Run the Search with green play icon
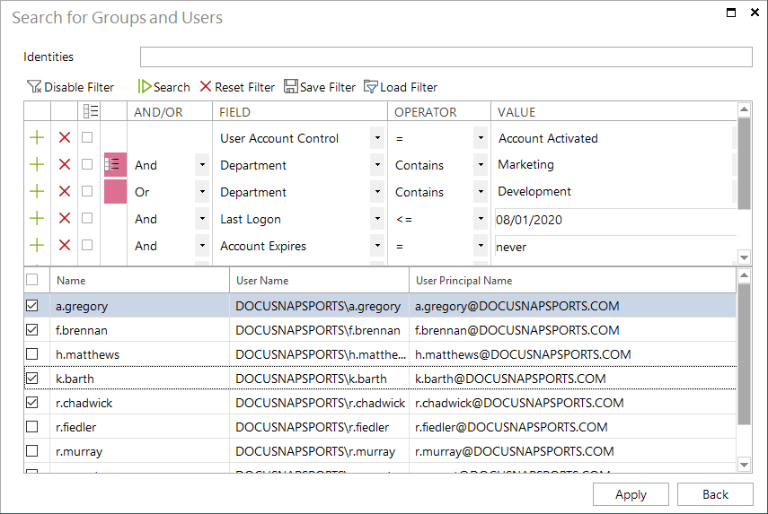Image resolution: width=768 pixels, height=514 pixels. (145, 87)
